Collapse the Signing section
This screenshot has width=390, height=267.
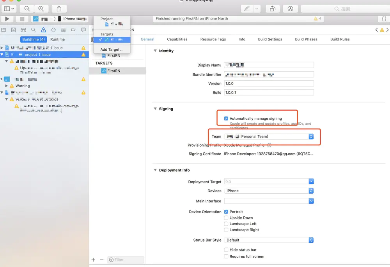pos(155,109)
